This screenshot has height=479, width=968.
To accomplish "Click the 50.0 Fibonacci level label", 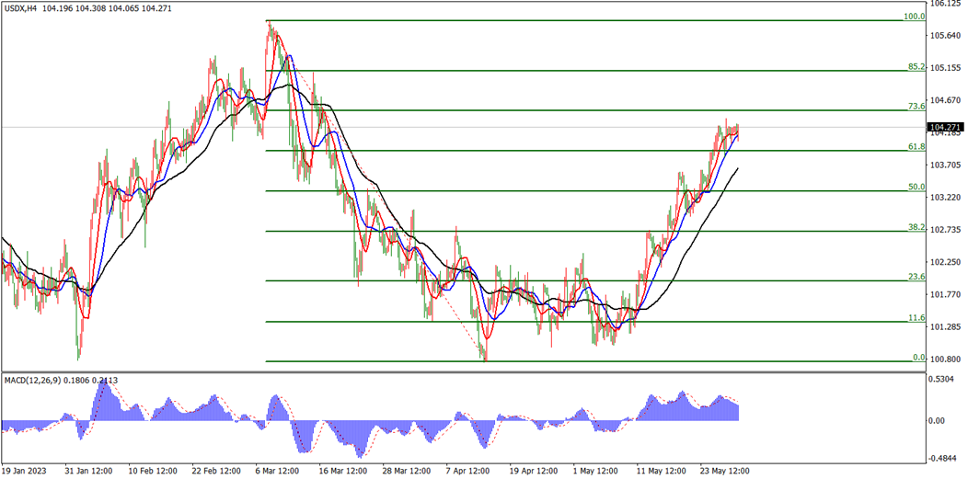I will (x=916, y=187).
